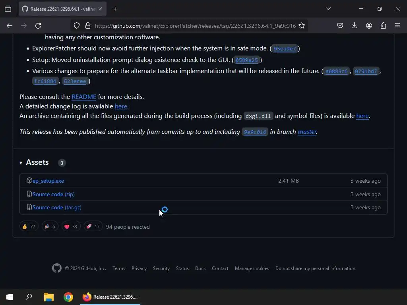This screenshot has height=305, width=407.
Task: Toggle party popper reaction with 6
Action: [50, 227]
